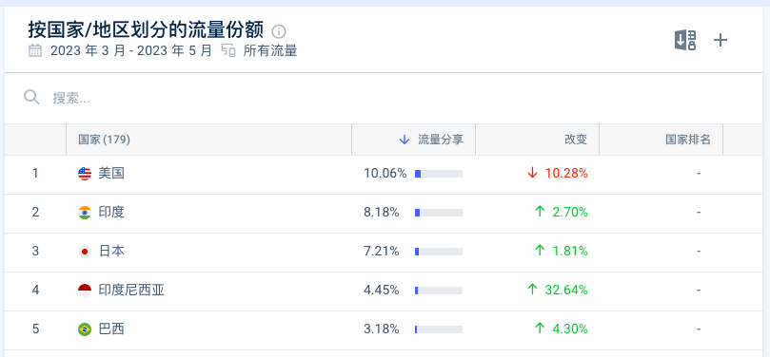
Task: Click the country rank dash for 美国
Action: tap(699, 174)
